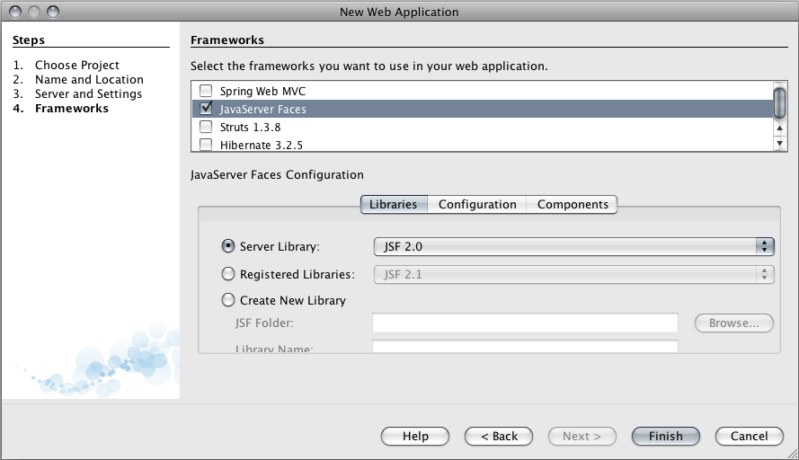Go back with the Back button
The height and width of the screenshot is (460, 799).
pyautogui.click(x=499, y=436)
